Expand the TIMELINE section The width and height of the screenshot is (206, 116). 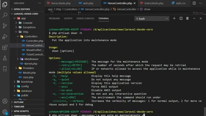27,107
